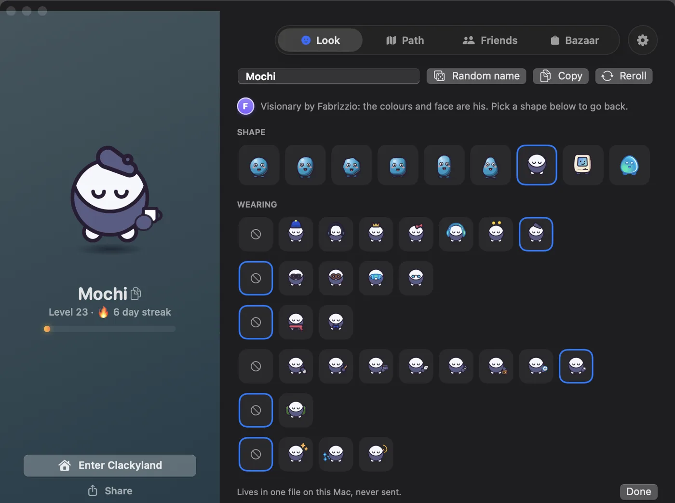The height and width of the screenshot is (503, 675).
Task: Choose the yellow antennae headwear
Action: point(496,234)
